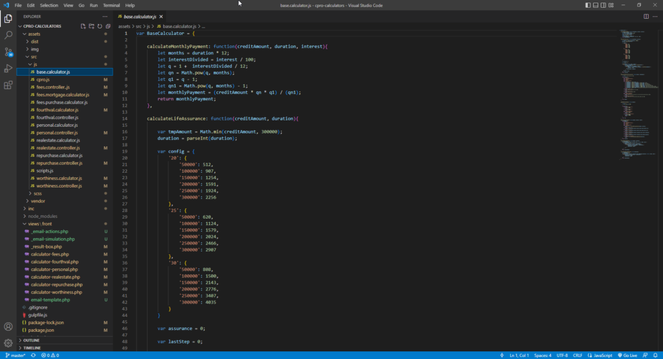The image size is (663, 359).
Task: Split the editor to the right
Action: pyautogui.click(x=646, y=16)
